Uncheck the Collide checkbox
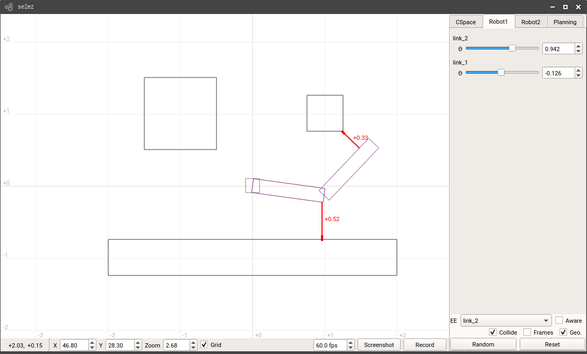The width and height of the screenshot is (587, 354). point(493,332)
